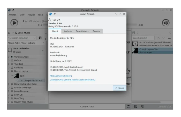Click the play button in main toolbar
The height and width of the screenshot is (117, 181).
click(14, 23)
